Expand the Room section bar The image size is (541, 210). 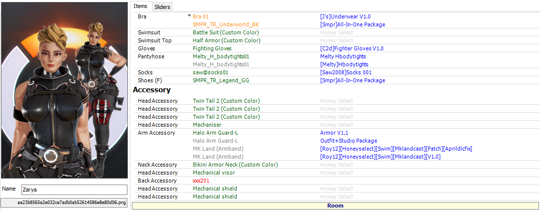coord(335,206)
